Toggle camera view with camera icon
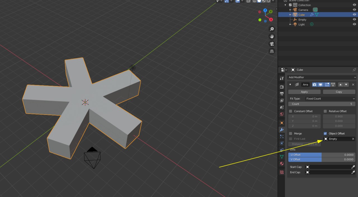 coord(272,44)
